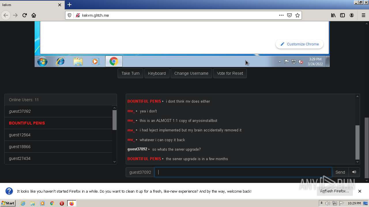Open Firefox account menu
Viewport: 369px width, 207px height.
click(x=352, y=15)
